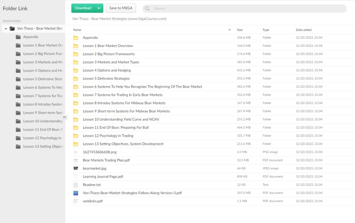Collapse the Van Tharp root folder tree
Viewport: 355px width, 223px height.
point(6,28)
